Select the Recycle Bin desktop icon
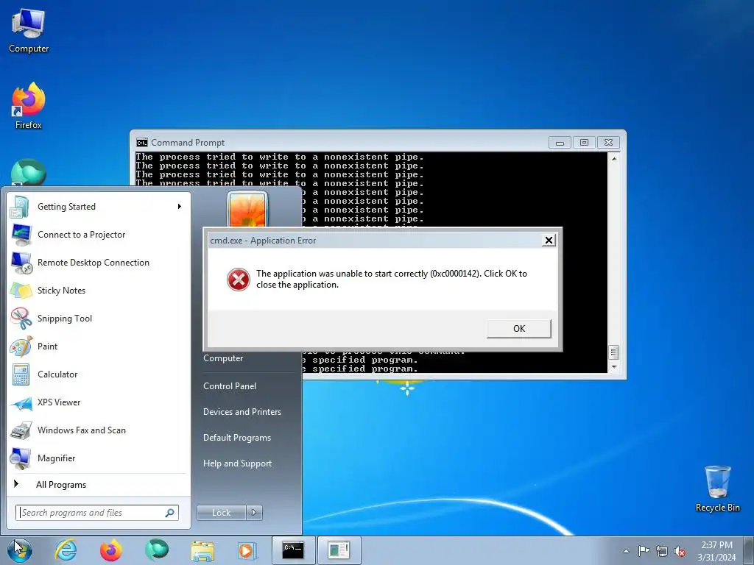The width and height of the screenshot is (754, 565). 717,488
